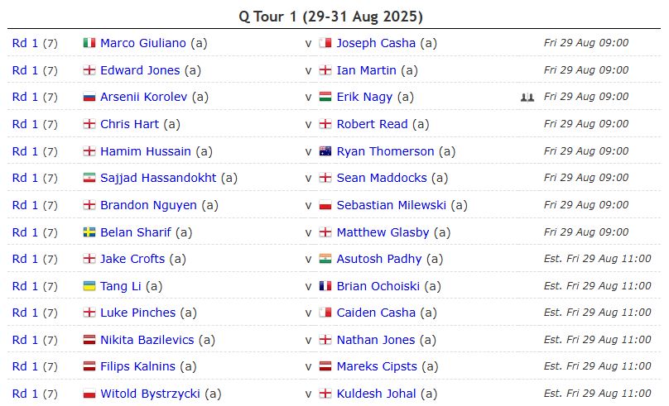Click the Australian flag beside Ryan Thomerson
The width and height of the screenshot is (669, 406).
[325, 151]
